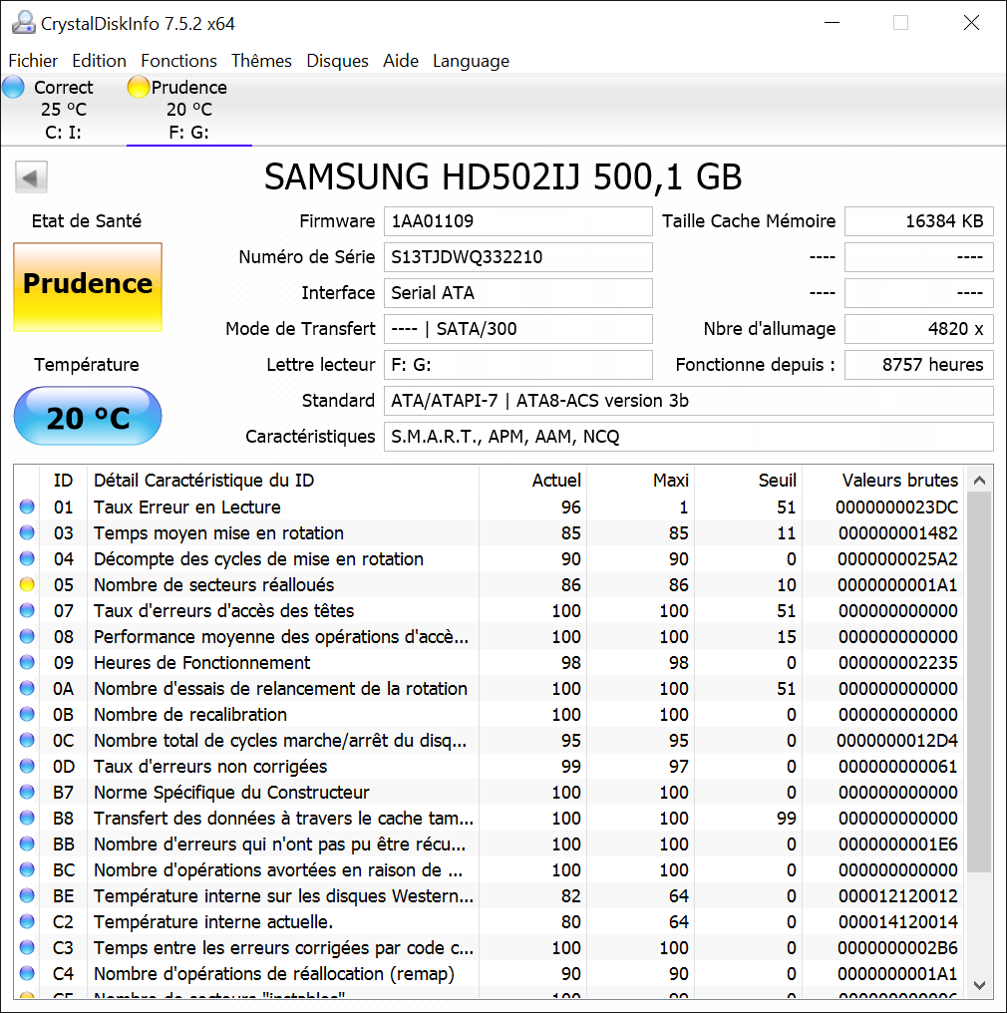The height and width of the screenshot is (1013, 1007).
Task: Click the Actuel column header
Action: [x=532, y=480]
